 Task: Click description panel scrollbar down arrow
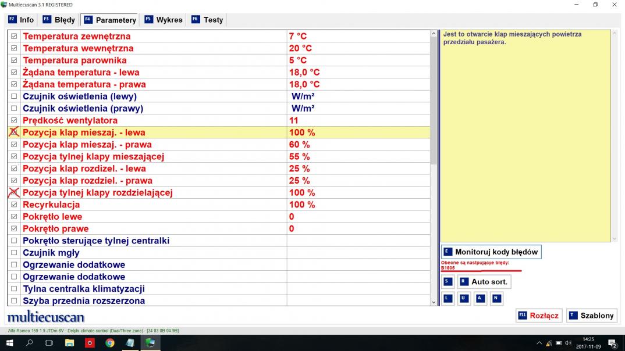coord(615,239)
